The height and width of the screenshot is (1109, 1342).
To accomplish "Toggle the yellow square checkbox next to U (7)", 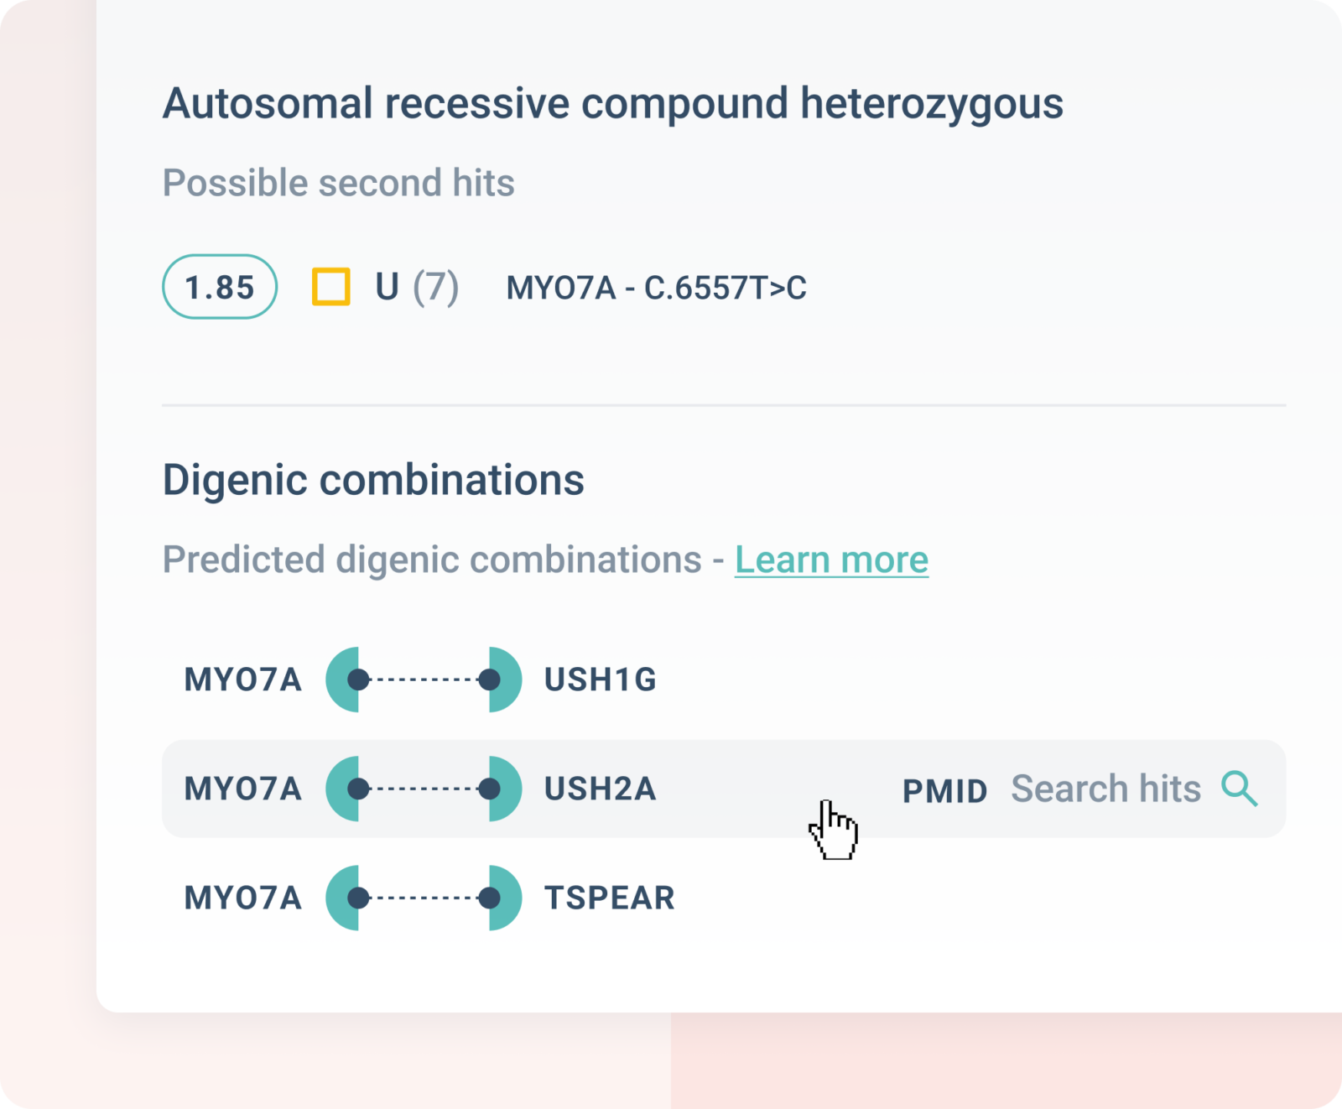I will click(x=331, y=287).
